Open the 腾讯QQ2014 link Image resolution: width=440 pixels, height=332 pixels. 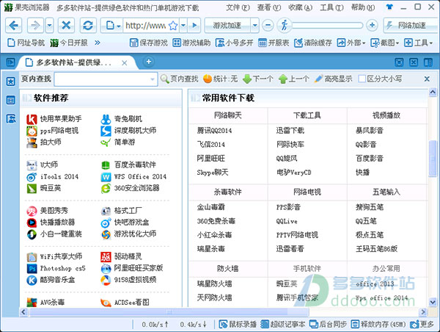click(x=214, y=130)
